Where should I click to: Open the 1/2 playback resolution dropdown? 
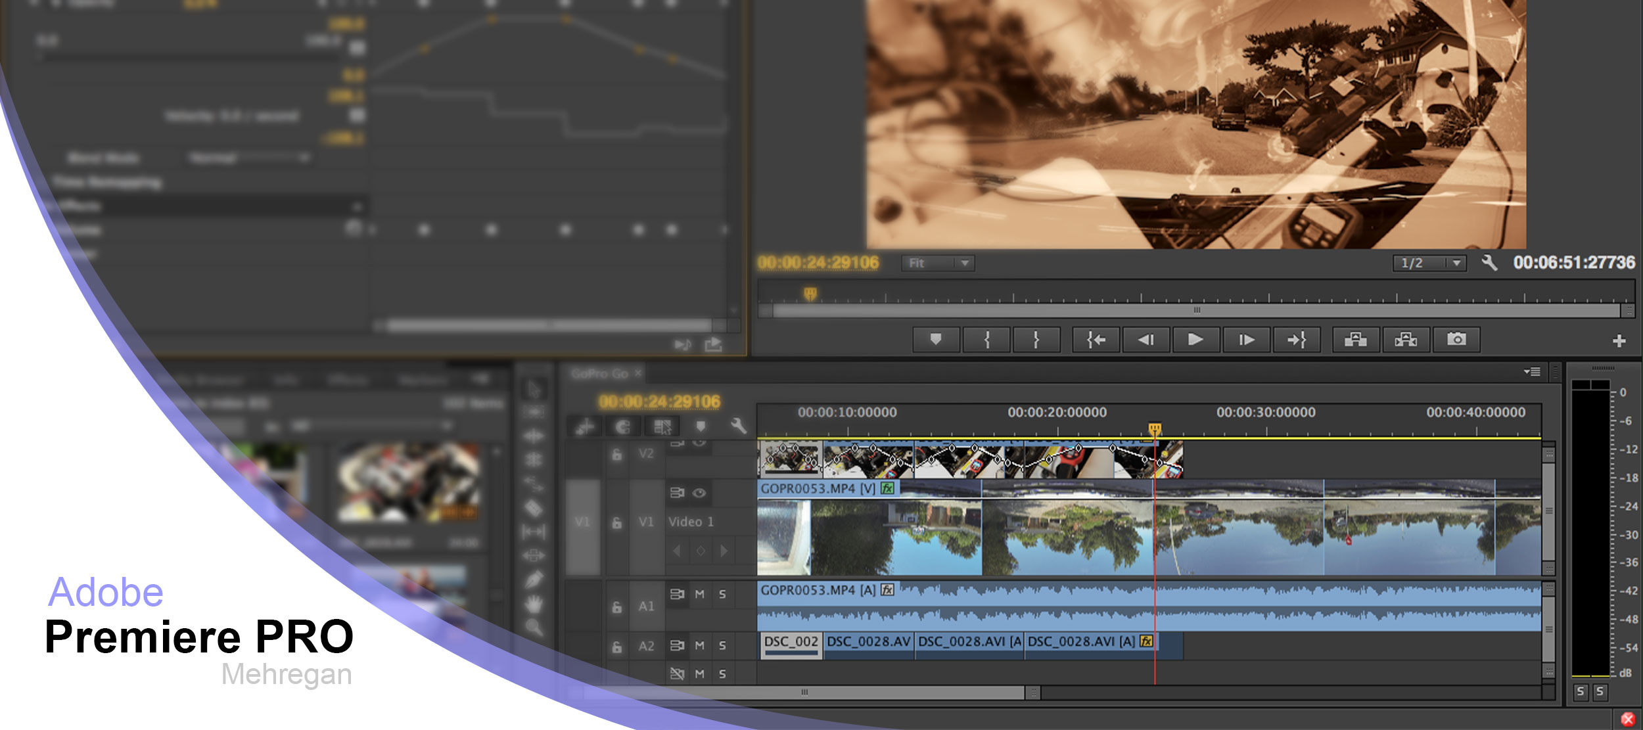[x=1429, y=263]
